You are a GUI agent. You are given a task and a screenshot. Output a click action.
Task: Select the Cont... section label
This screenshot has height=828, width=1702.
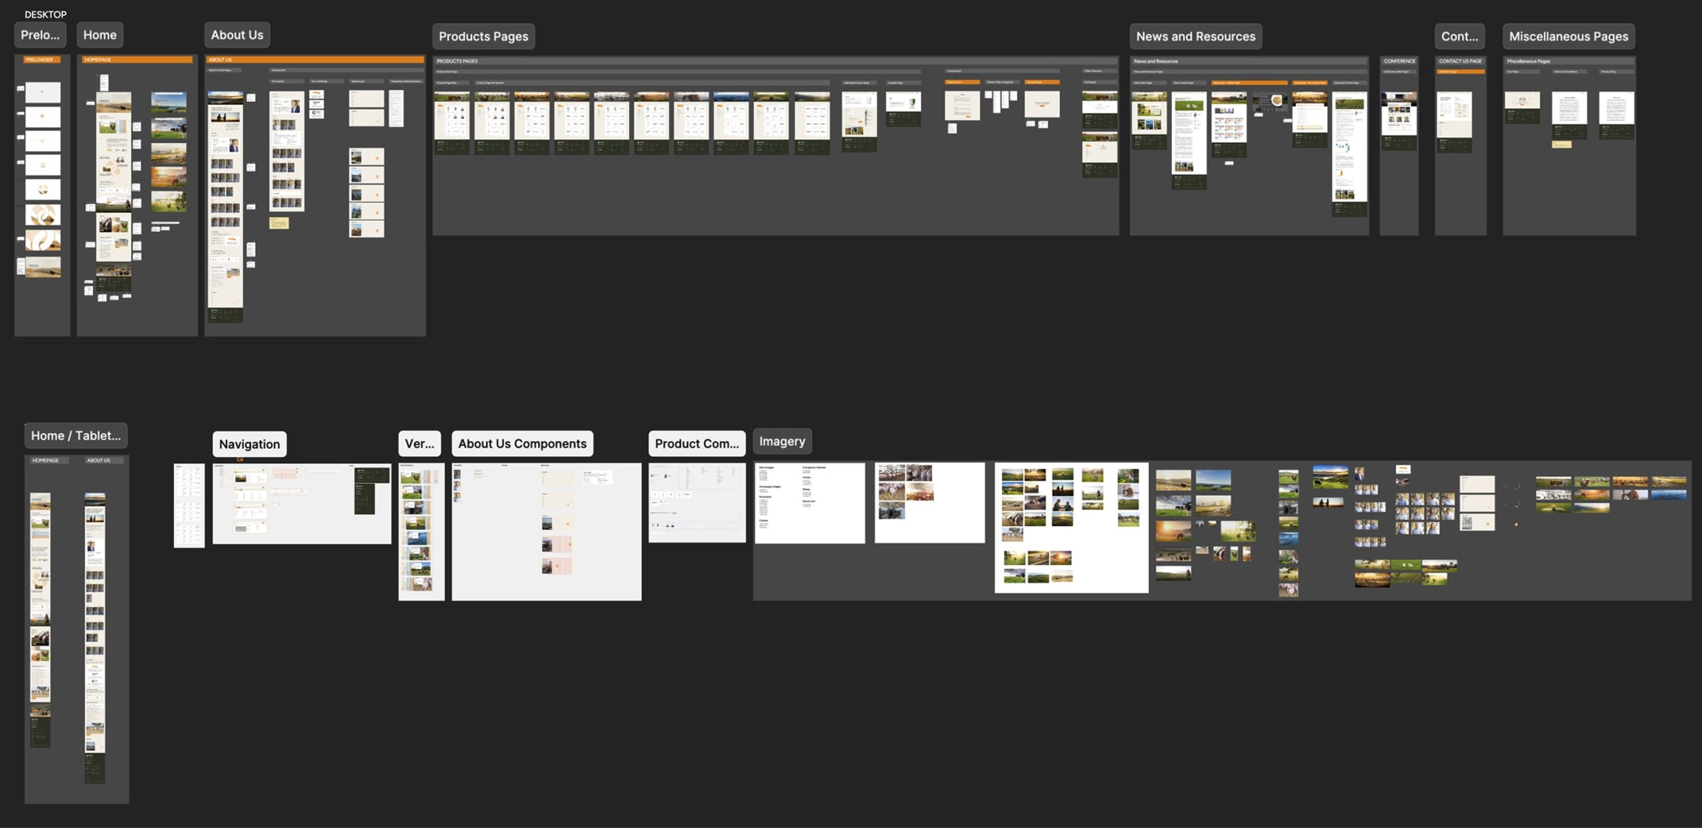coord(1459,37)
